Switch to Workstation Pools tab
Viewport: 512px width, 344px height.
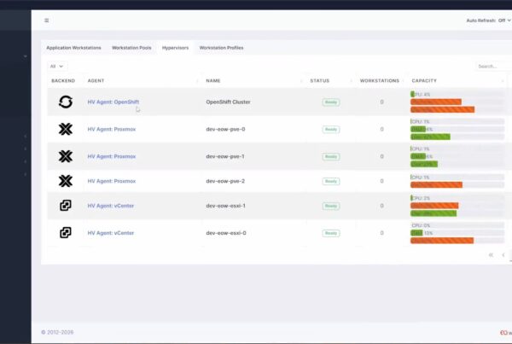[131, 48]
